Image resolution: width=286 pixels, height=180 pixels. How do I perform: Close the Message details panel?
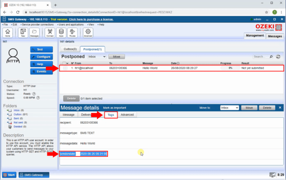click(x=280, y=108)
